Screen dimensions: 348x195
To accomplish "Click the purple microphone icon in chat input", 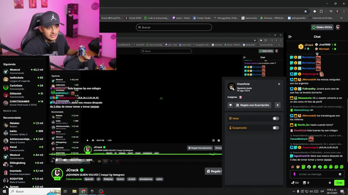I will point(294,174).
